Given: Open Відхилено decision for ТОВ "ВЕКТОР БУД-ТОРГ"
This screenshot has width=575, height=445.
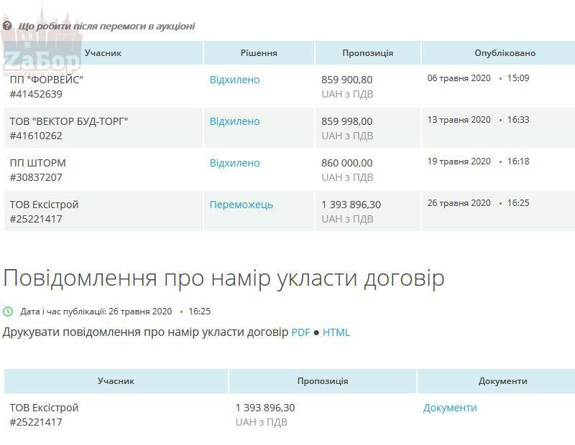Looking at the screenshot, I should [234, 121].
